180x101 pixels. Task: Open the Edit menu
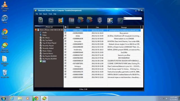tap(40, 14)
